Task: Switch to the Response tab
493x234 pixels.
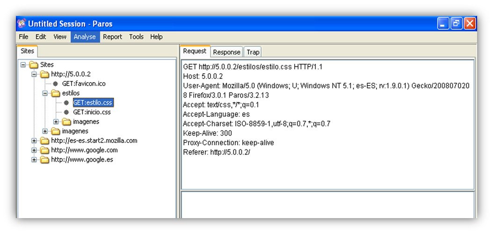Action: [227, 52]
